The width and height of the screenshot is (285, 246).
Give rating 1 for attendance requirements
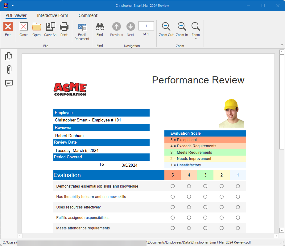pyautogui.click(x=238, y=228)
